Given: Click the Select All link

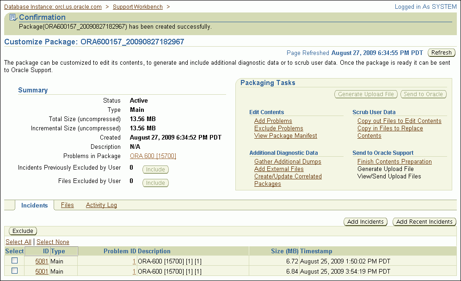Looking at the screenshot, I should [x=18, y=242].
